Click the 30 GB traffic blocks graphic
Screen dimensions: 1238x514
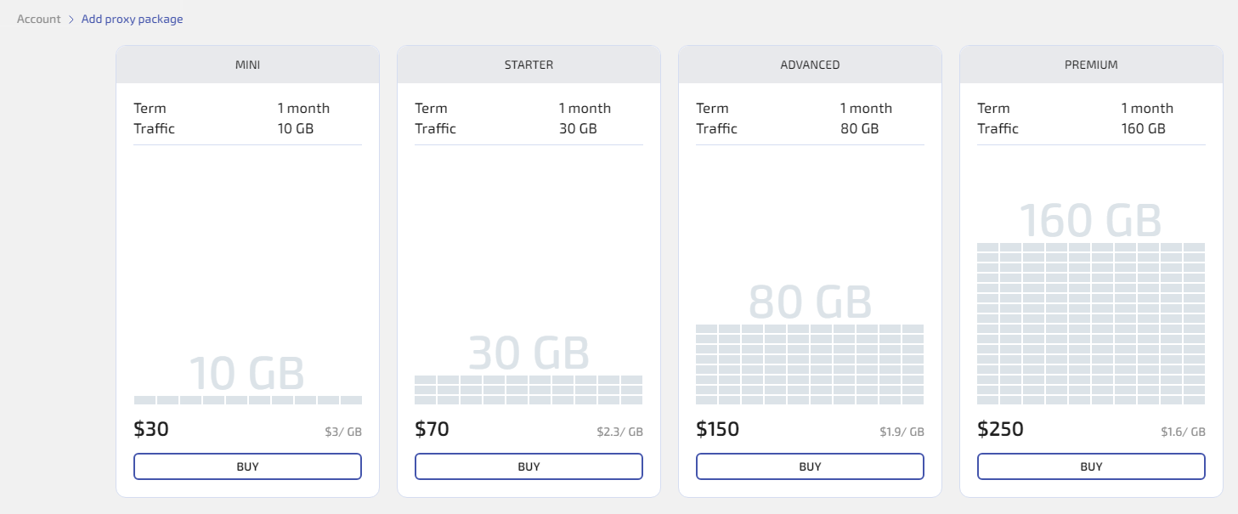point(529,390)
